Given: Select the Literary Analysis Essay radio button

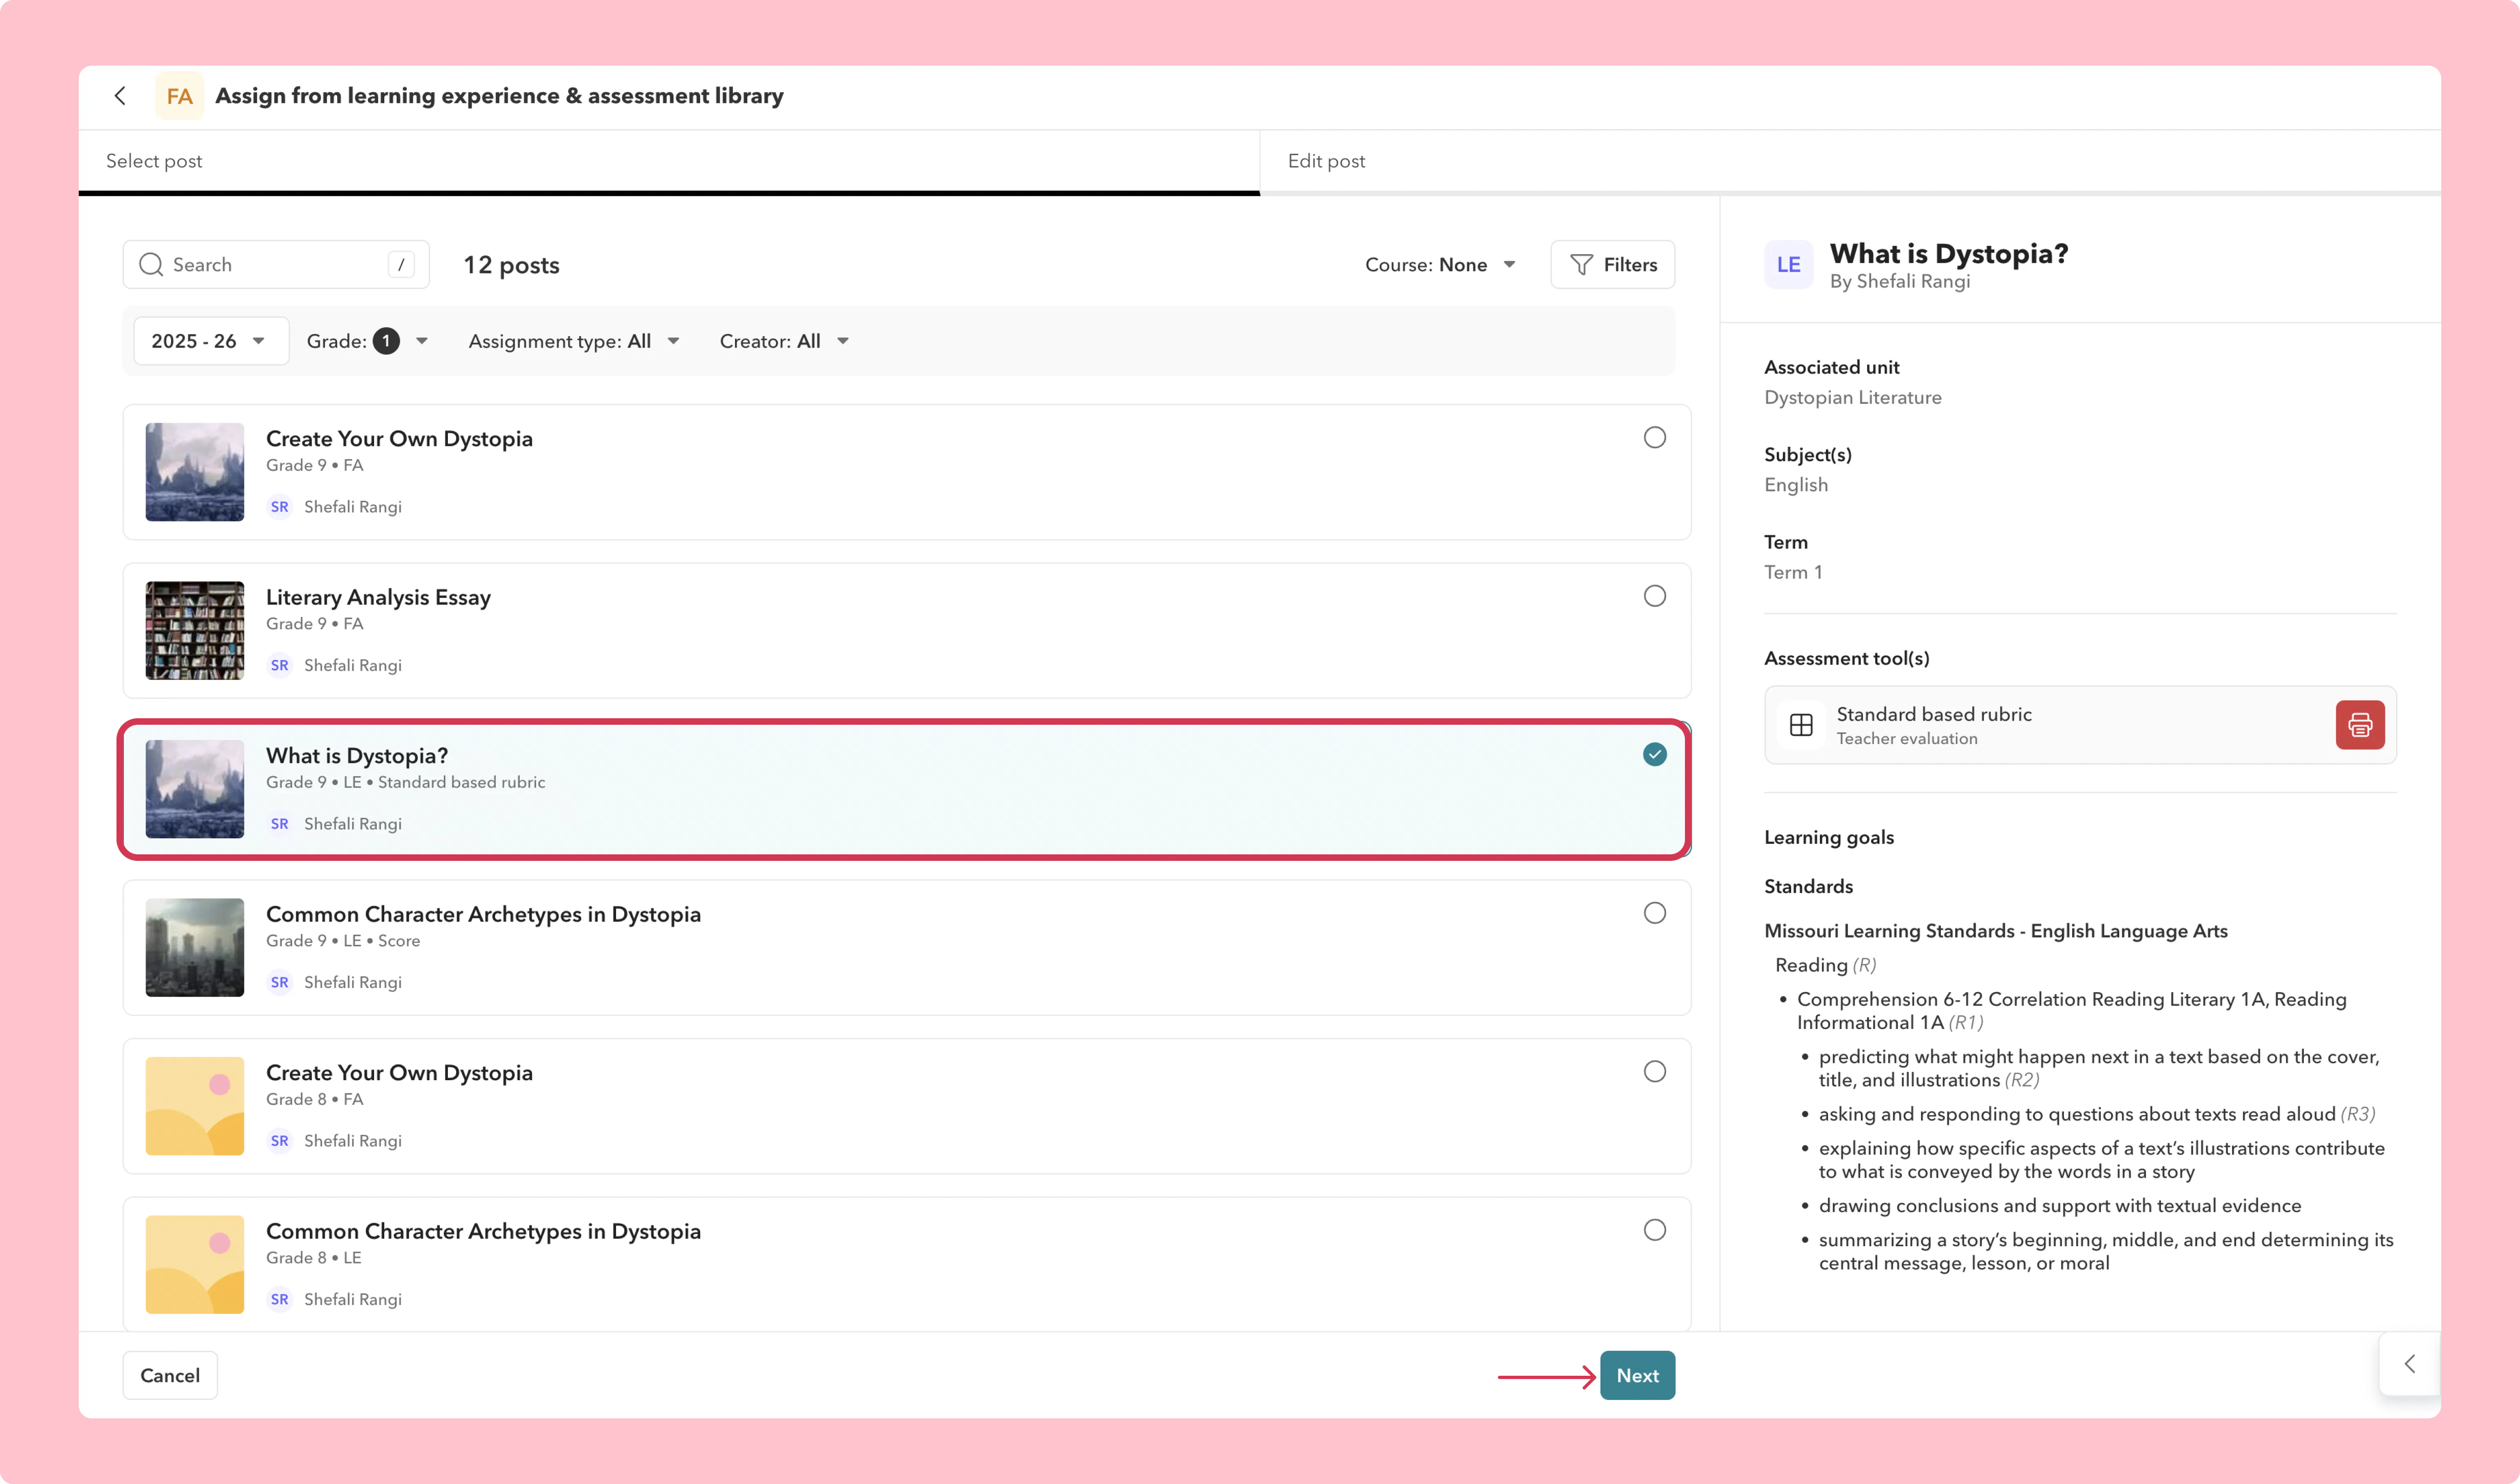Looking at the screenshot, I should pyautogui.click(x=1655, y=596).
